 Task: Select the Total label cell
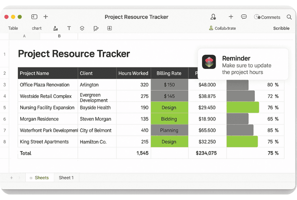coord(48,153)
